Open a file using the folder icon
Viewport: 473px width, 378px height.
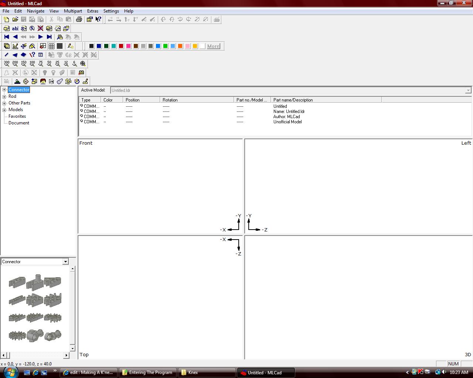pyautogui.click(x=15, y=20)
